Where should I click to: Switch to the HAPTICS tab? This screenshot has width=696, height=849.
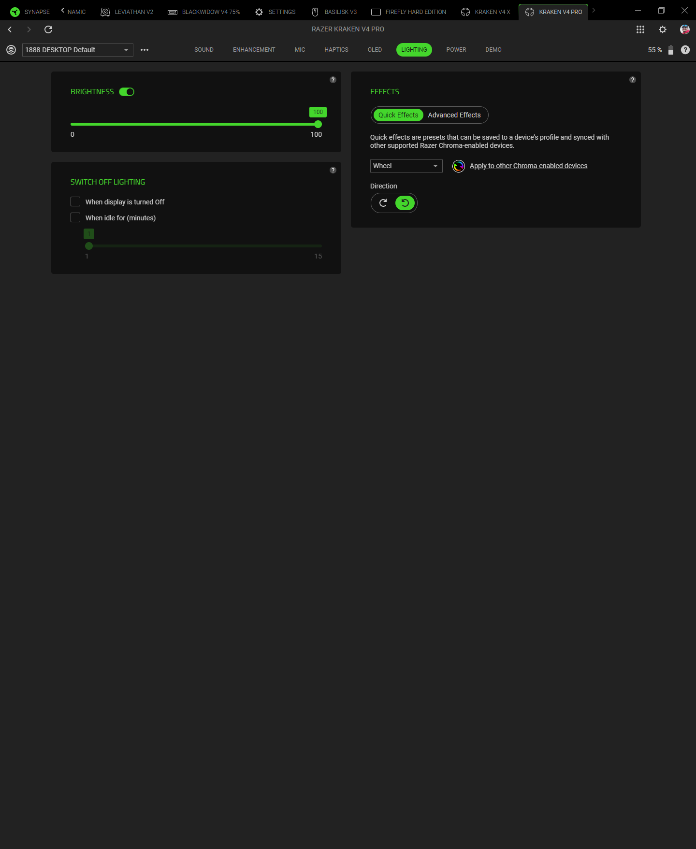[336, 50]
